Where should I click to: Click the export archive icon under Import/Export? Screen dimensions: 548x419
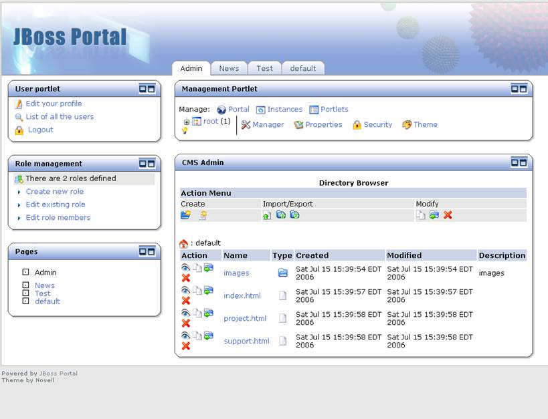coord(294,215)
